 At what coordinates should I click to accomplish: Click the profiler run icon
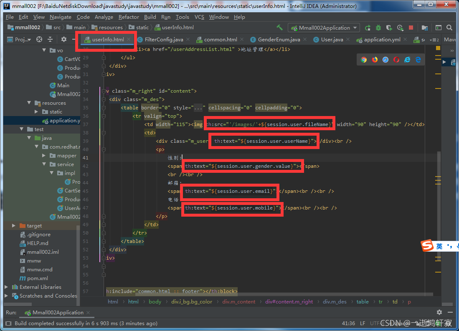400,28
